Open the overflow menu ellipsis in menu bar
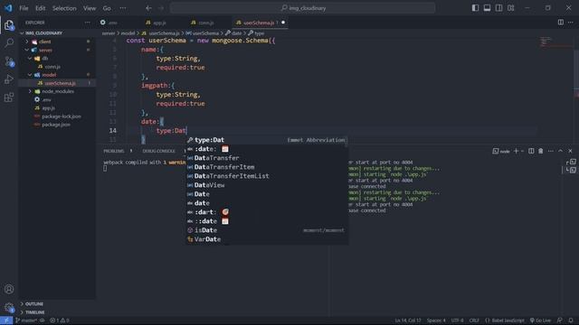The width and height of the screenshot is (579, 325). pos(123,8)
